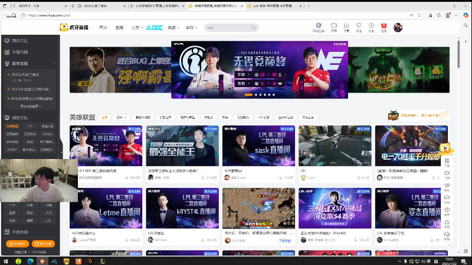The width and height of the screenshot is (472, 265).
Task: Expand the 视频 dropdown in navigation
Action: click(x=173, y=28)
